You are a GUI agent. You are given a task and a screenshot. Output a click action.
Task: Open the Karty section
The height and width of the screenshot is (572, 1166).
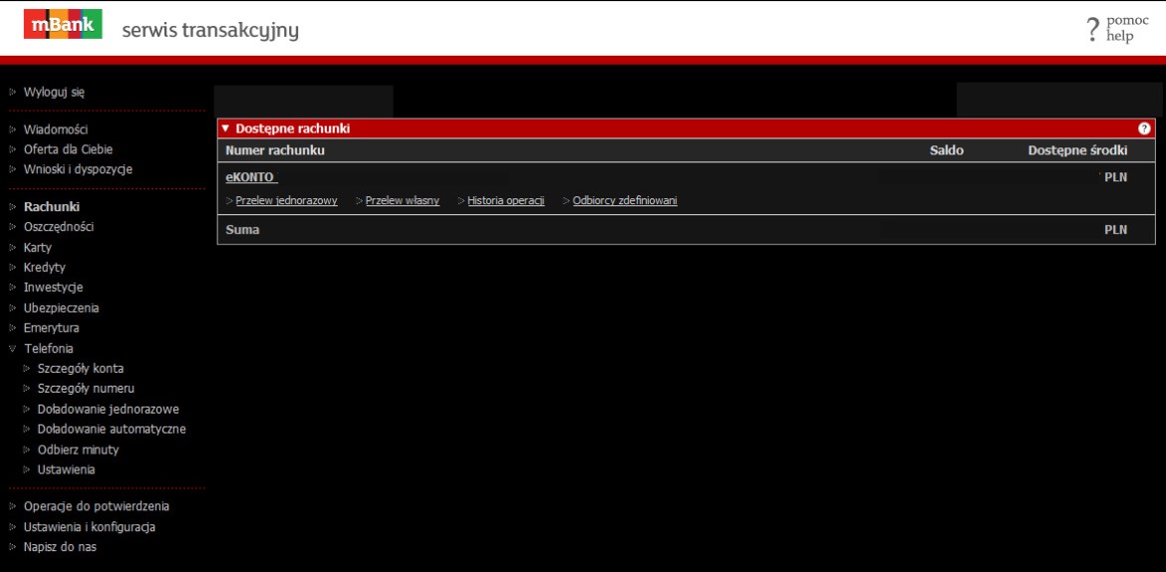click(x=38, y=248)
